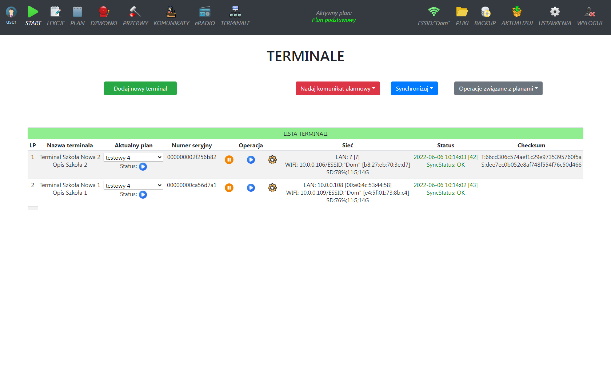Open BACKUP database icon
This screenshot has height=382, width=611.
coord(485,12)
